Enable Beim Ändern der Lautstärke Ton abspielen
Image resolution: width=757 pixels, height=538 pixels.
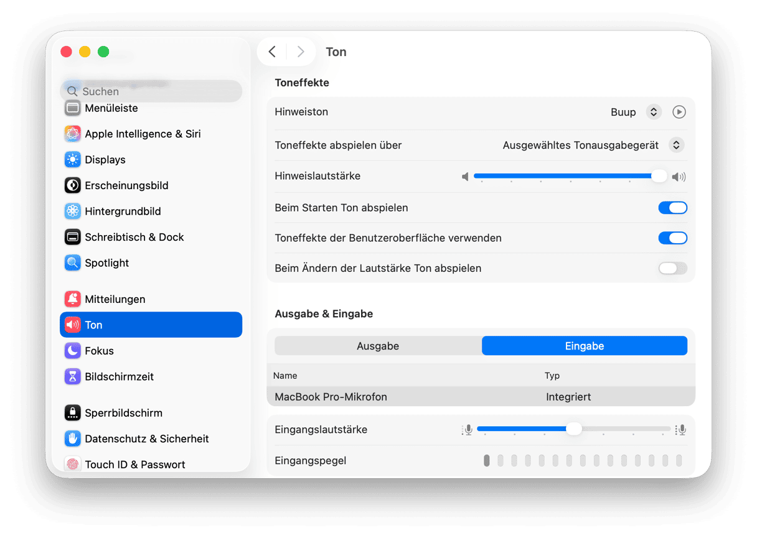[x=672, y=269]
